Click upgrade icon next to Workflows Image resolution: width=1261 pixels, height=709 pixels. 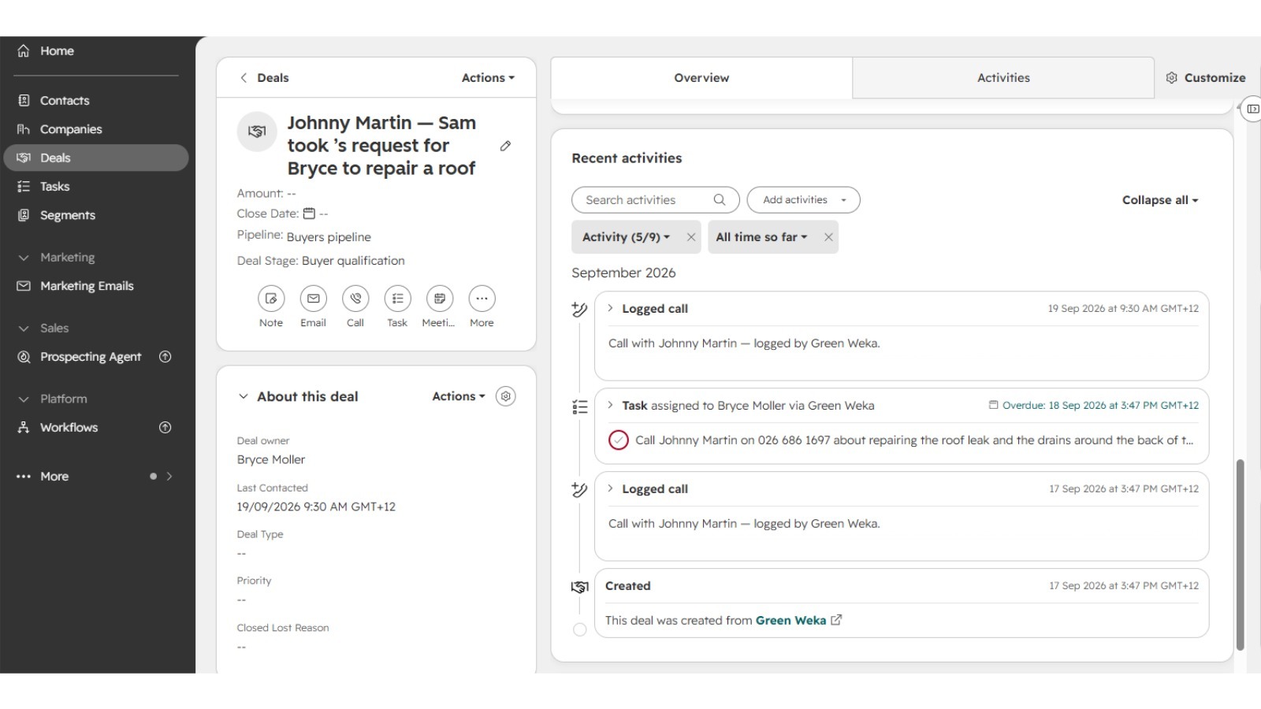click(x=165, y=428)
